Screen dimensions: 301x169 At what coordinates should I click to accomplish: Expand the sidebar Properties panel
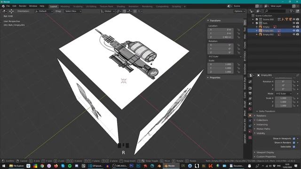215,77
